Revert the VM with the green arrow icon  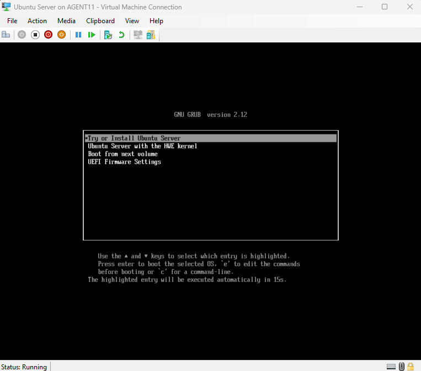(x=121, y=35)
